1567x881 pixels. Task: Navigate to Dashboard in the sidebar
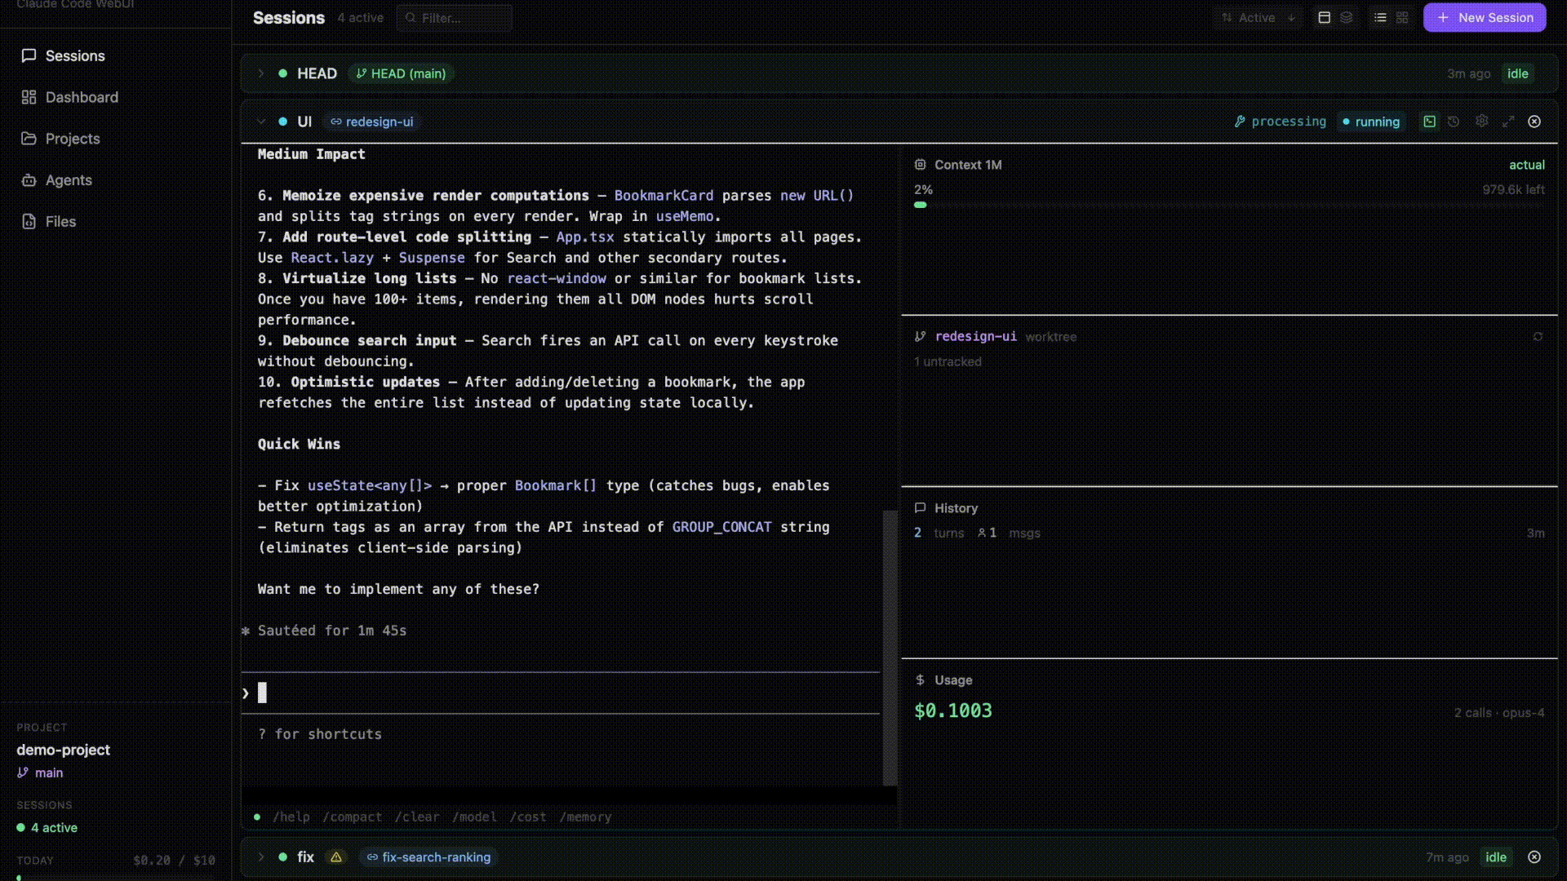(82, 97)
